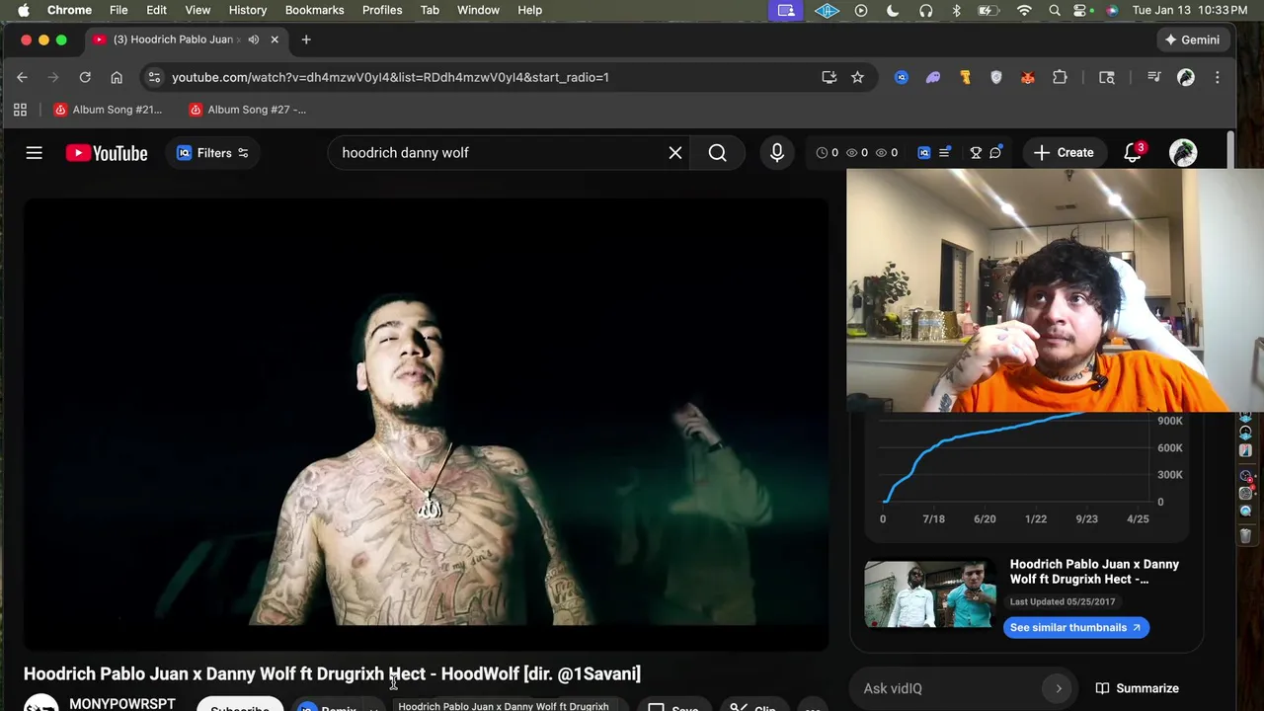Open bookmark Album Song #21
Screen dimensions: 1264x711
pos(108,110)
